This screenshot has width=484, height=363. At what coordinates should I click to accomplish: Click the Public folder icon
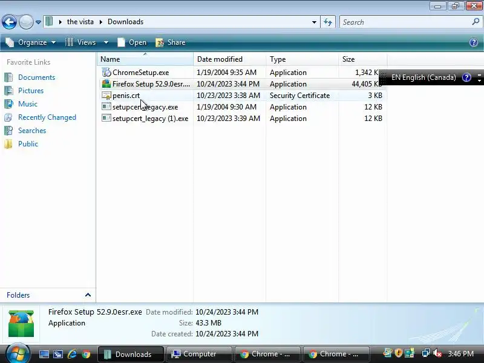pos(8,144)
